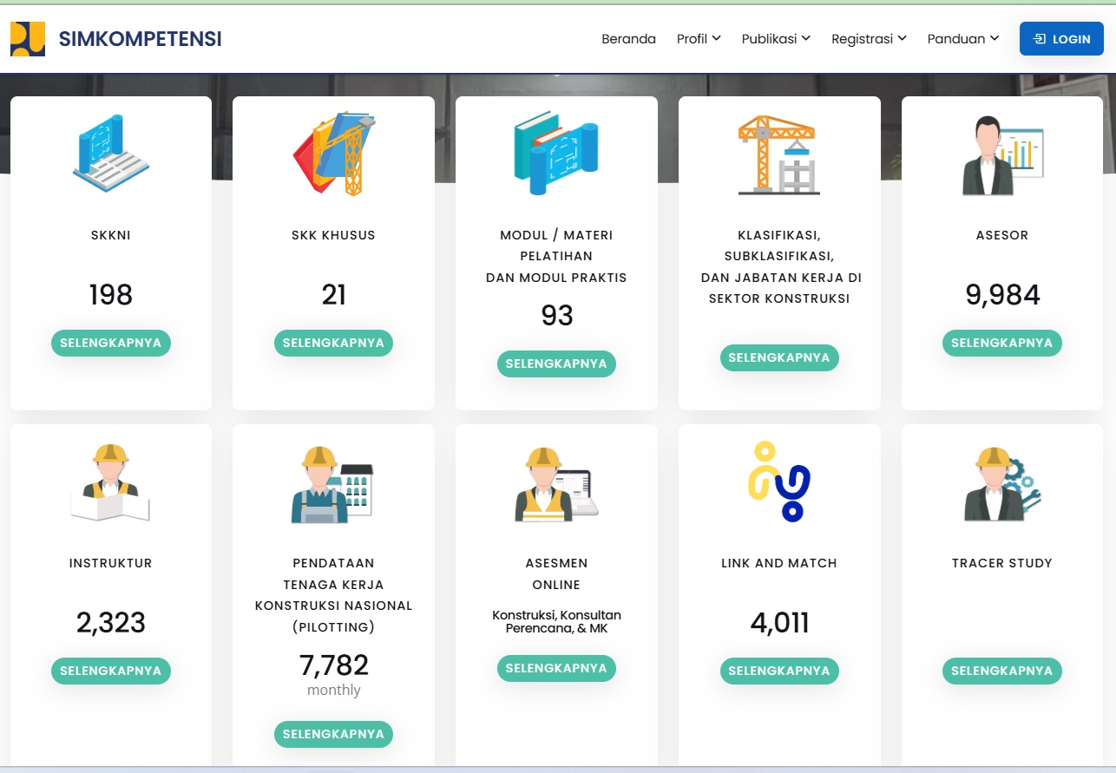Open the Panduan dropdown menu

(x=963, y=39)
